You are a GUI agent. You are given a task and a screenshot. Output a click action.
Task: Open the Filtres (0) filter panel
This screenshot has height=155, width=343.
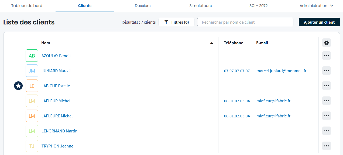(176, 22)
